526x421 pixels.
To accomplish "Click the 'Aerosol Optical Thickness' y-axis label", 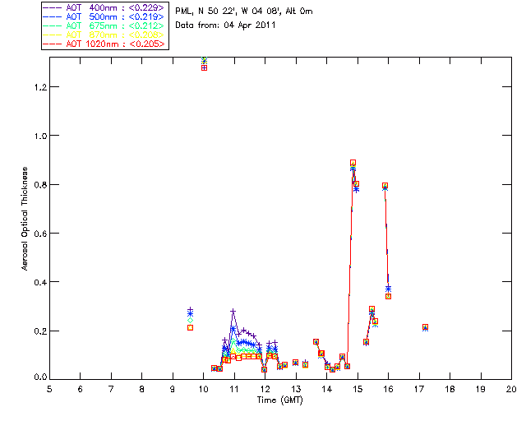I will 25,219.
